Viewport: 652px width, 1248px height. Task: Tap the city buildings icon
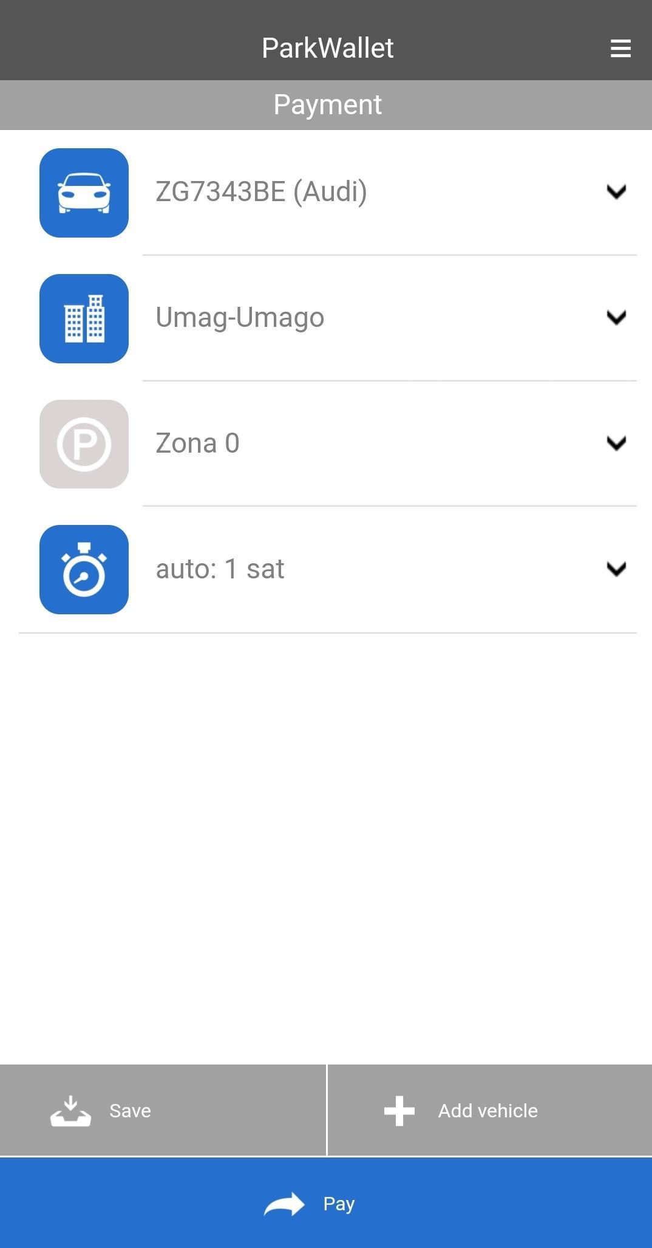click(84, 318)
